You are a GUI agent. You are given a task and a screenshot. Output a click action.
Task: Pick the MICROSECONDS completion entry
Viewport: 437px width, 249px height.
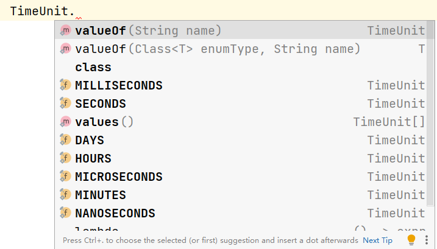coord(119,177)
